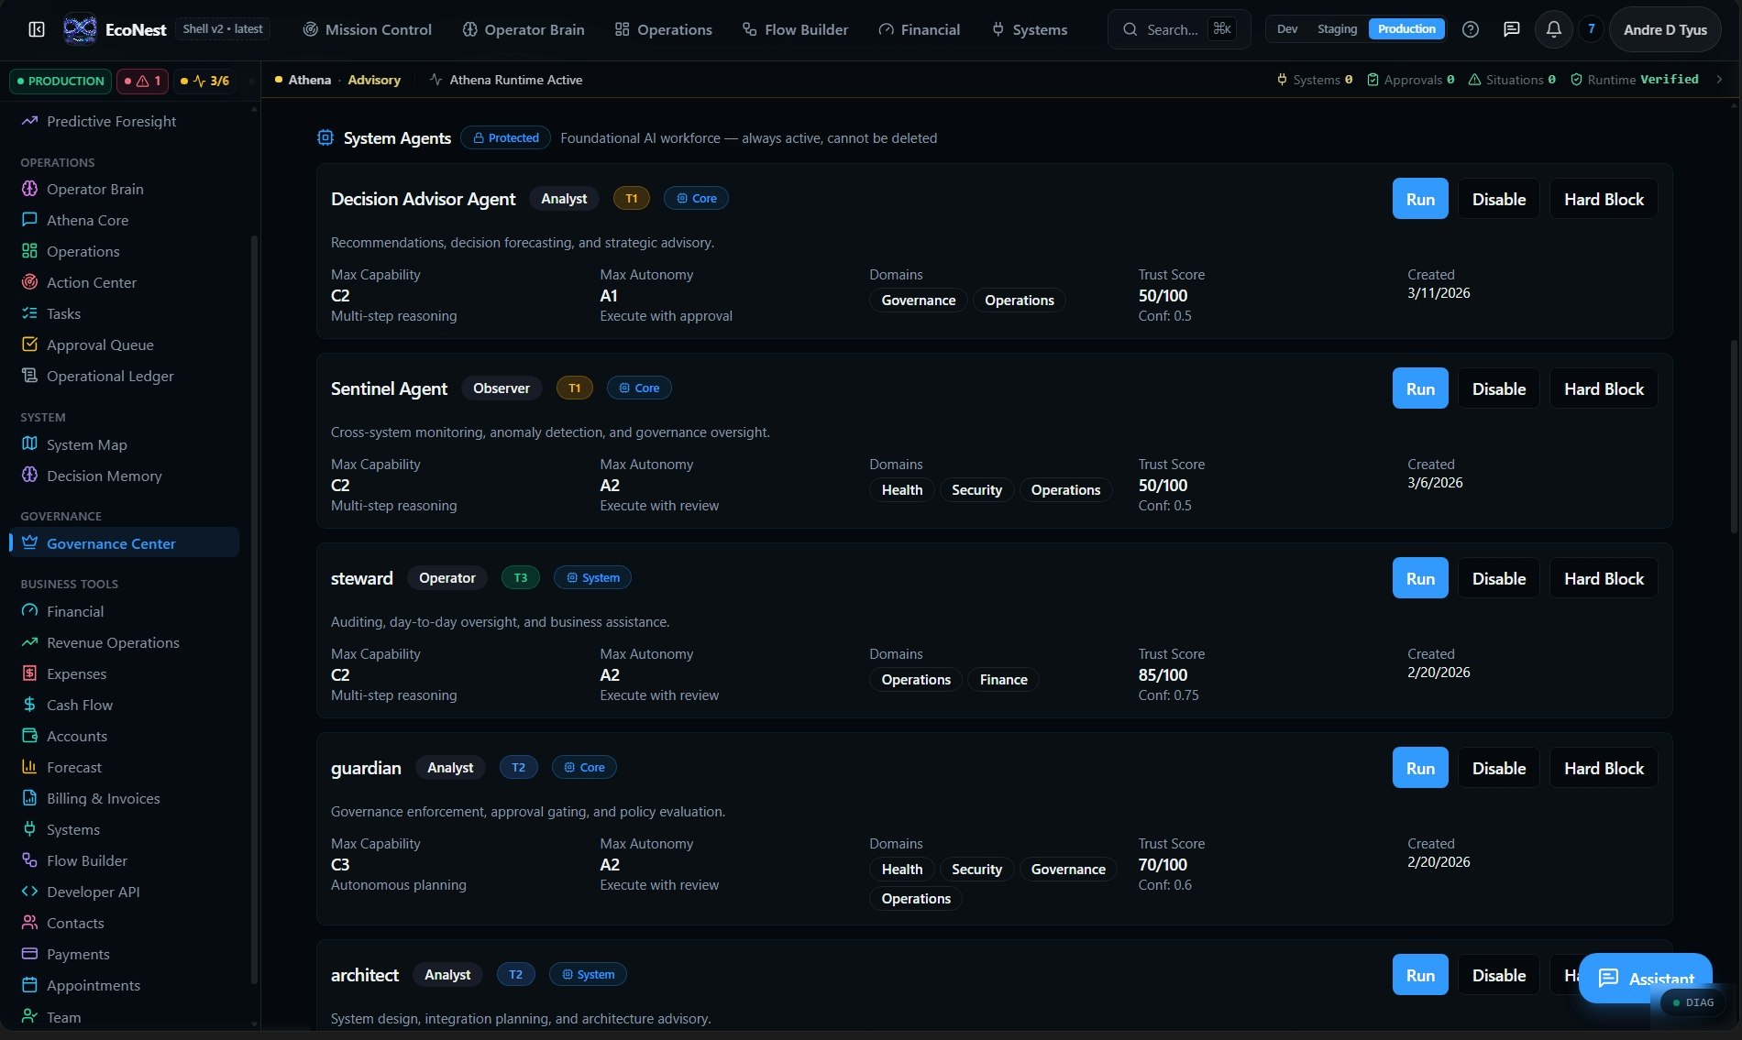Click the Predictive Foresight sidebar icon
The image size is (1742, 1040).
click(29, 121)
